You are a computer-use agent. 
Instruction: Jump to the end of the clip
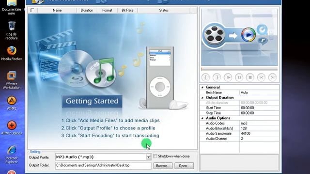point(272,77)
